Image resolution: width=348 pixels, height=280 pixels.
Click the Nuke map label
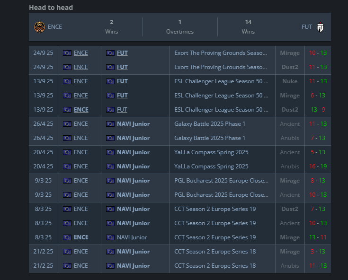click(x=290, y=81)
